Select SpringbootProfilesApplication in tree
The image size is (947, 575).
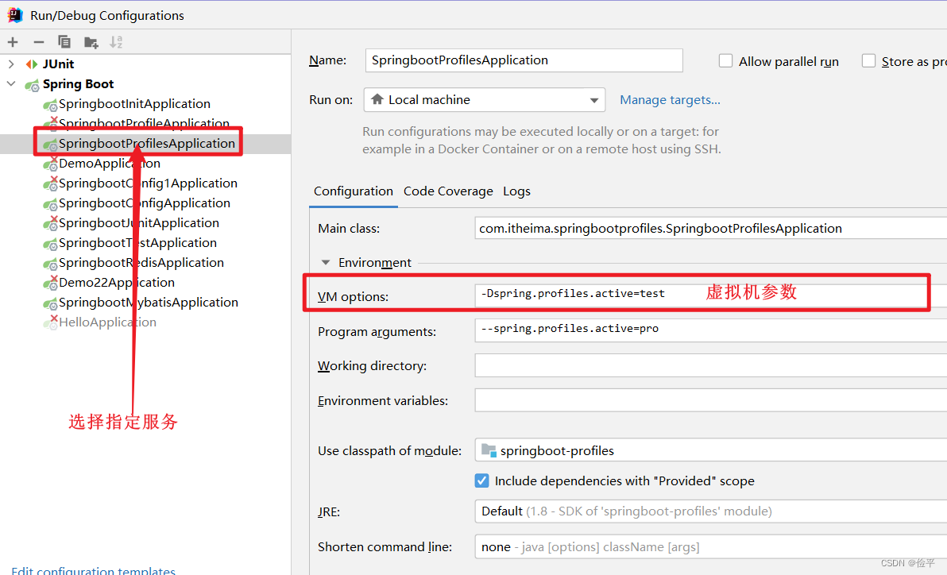point(147,144)
